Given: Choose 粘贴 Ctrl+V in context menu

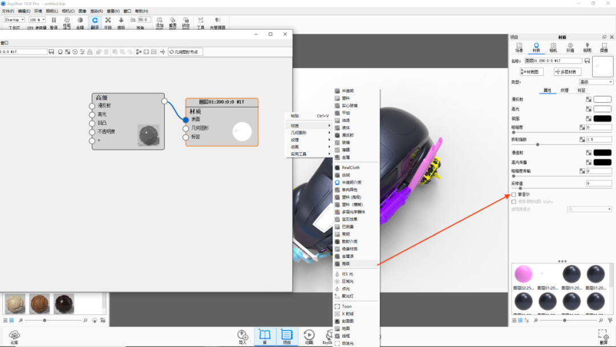Looking at the screenshot, I should 310,116.
